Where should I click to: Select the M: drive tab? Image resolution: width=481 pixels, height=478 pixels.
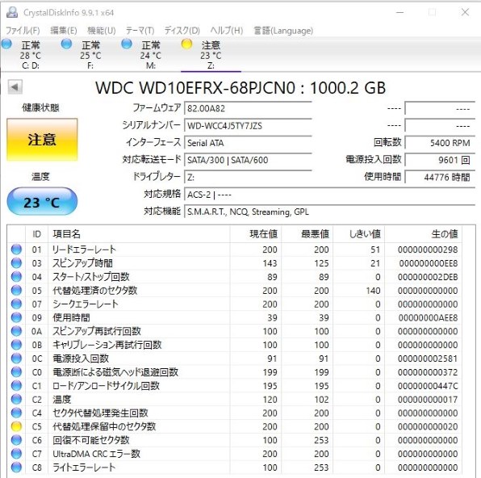click(x=151, y=55)
